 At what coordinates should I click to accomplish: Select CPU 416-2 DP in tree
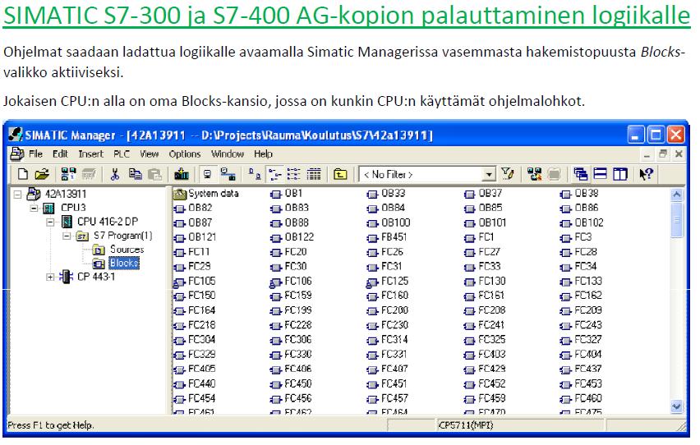107,222
